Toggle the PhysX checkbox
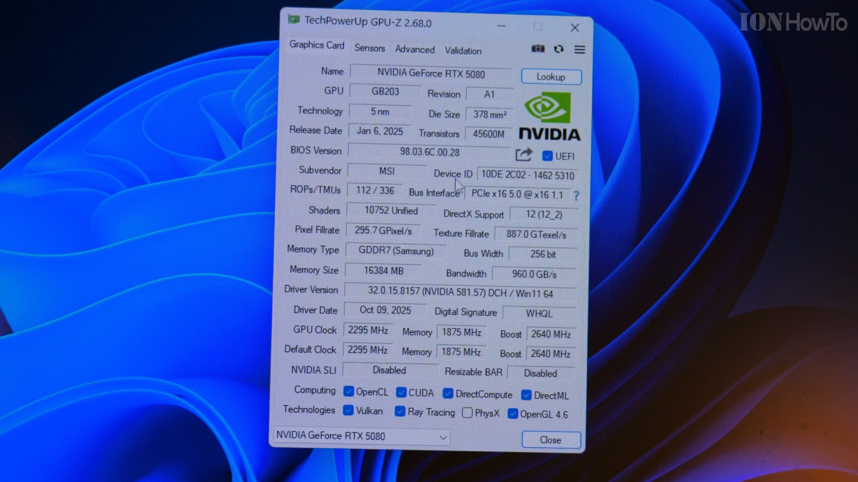Image resolution: width=858 pixels, height=482 pixels. coord(467,413)
